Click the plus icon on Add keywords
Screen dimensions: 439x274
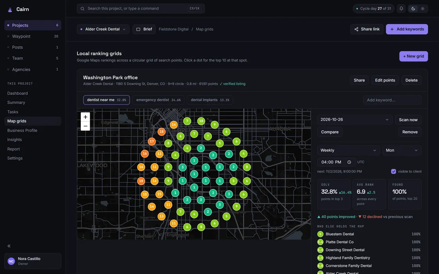click(392, 29)
